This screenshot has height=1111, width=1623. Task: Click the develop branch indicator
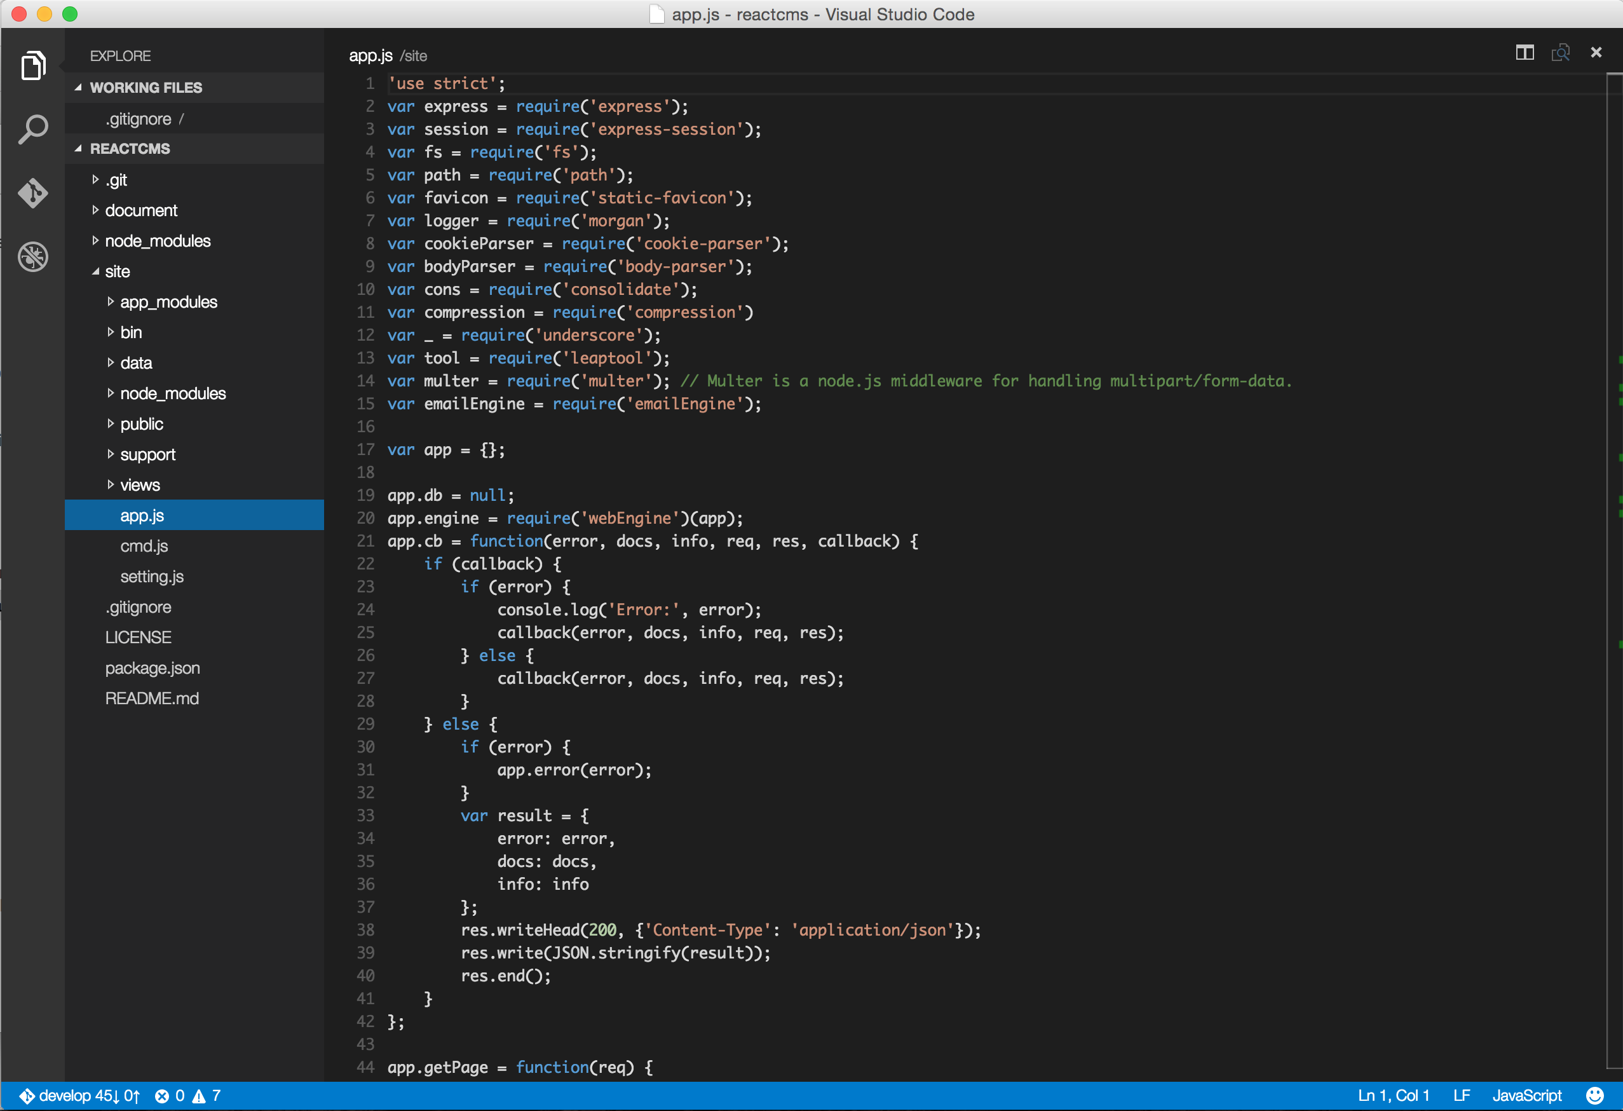[x=64, y=1096]
